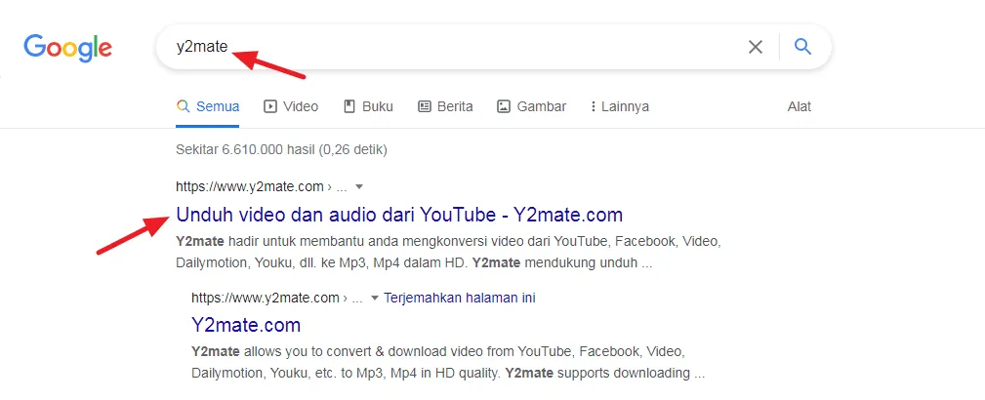
Task: Click the Google logo
Action: pyautogui.click(x=67, y=48)
